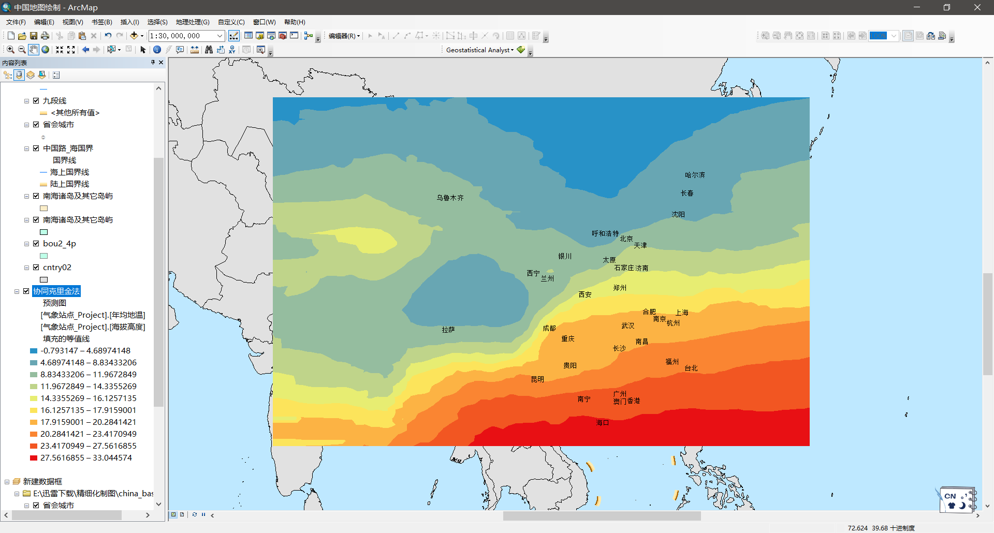Hide the 协同克里金法 layer
Image resolution: width=994 pixels, height=533 pixels.
point(26,291)
